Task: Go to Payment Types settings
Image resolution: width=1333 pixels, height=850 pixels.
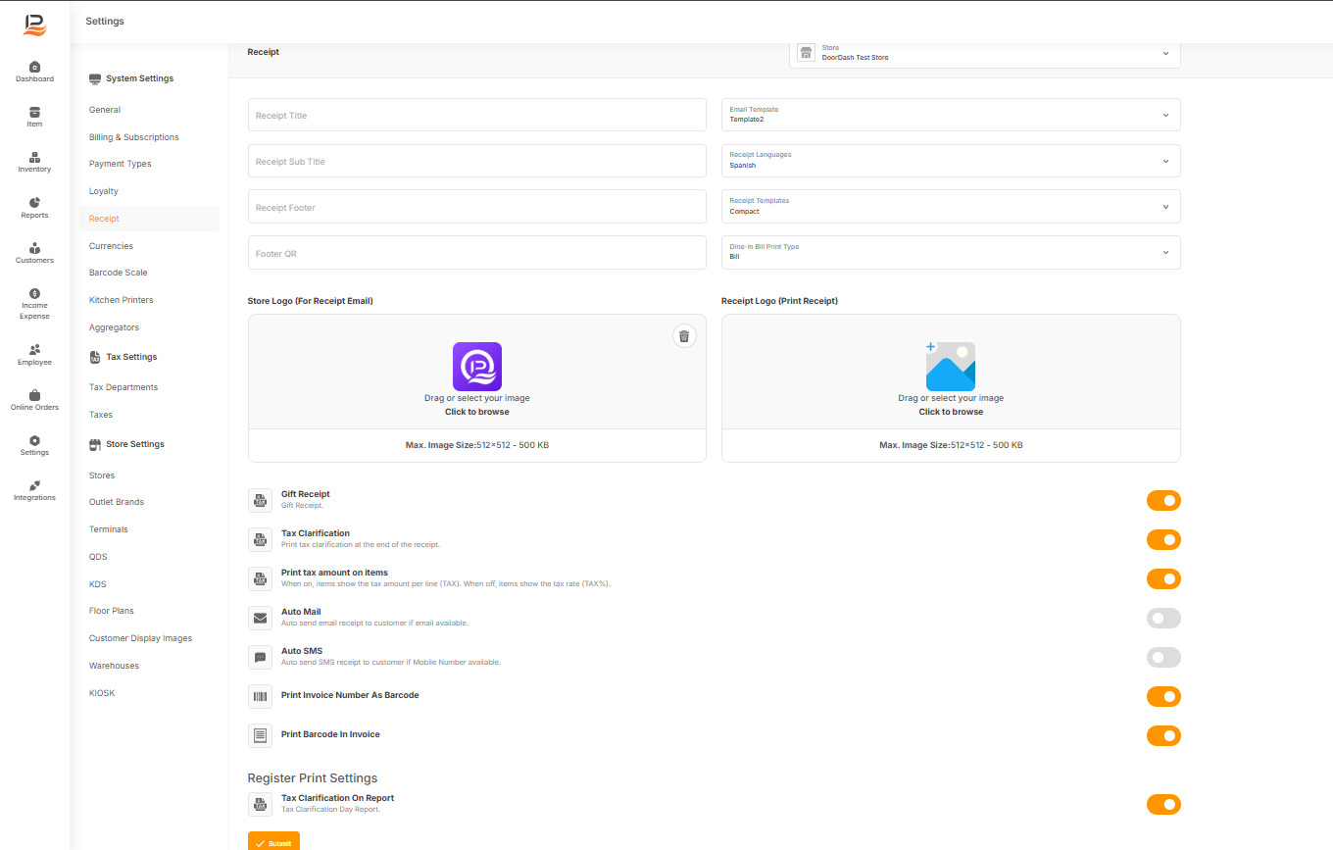Action: 121,164
